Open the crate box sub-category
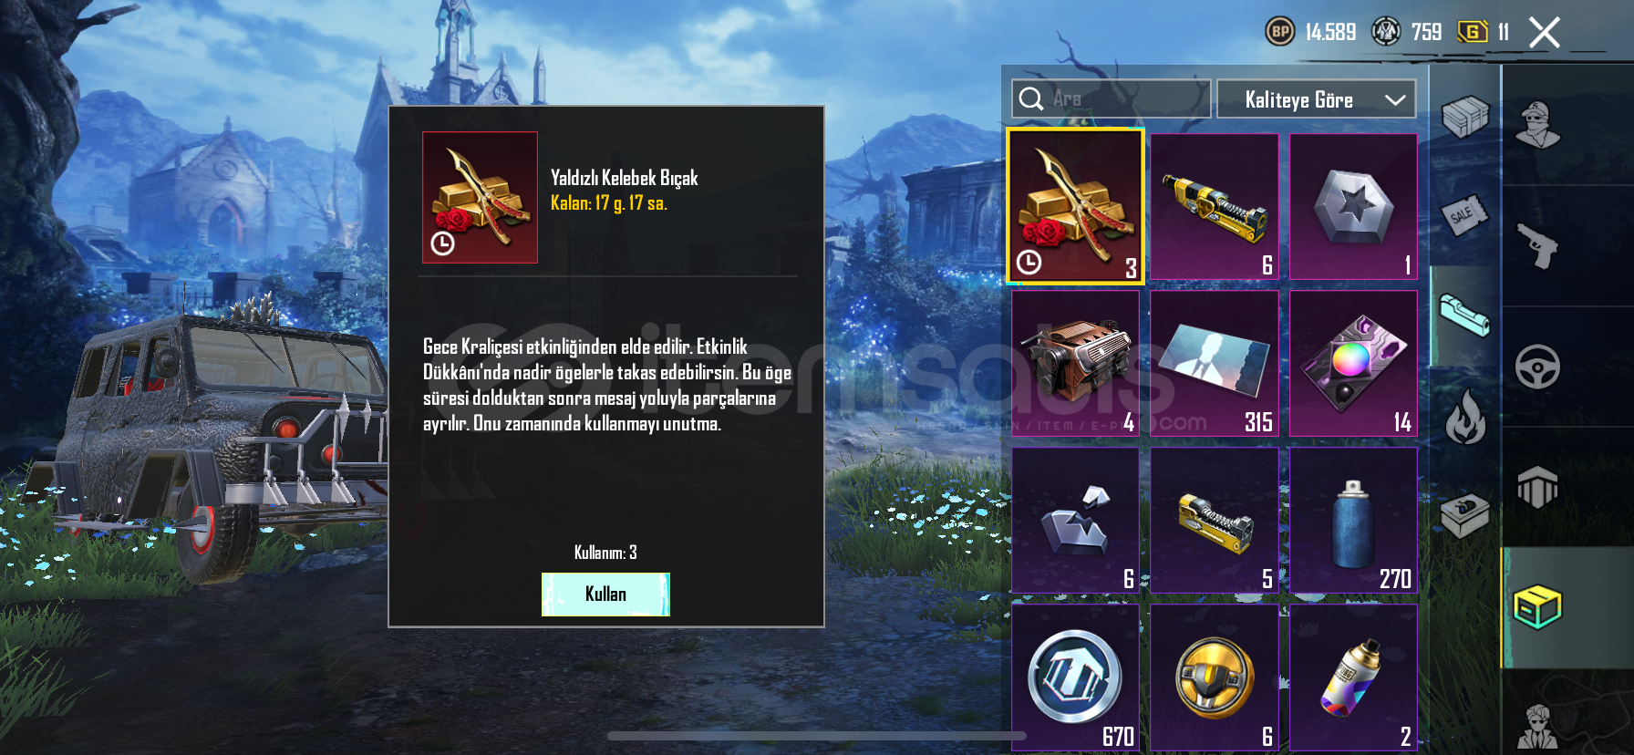 click(x=1465, y=118)
